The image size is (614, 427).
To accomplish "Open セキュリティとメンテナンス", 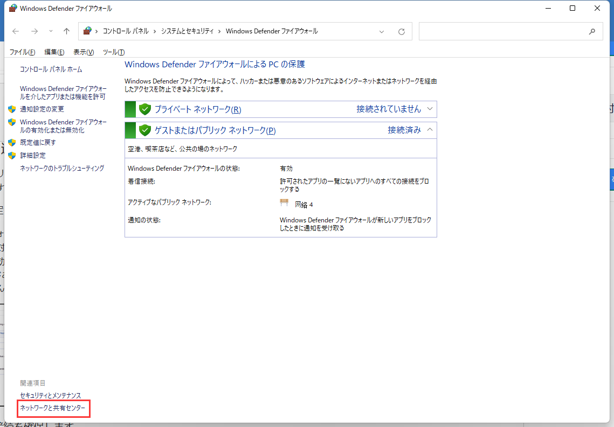I will (x=50, y=395).
